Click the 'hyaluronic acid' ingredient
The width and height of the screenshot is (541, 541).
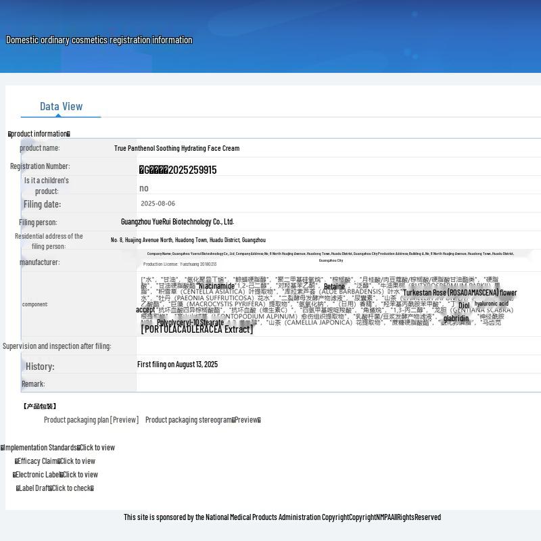click(x=492, y=304)
